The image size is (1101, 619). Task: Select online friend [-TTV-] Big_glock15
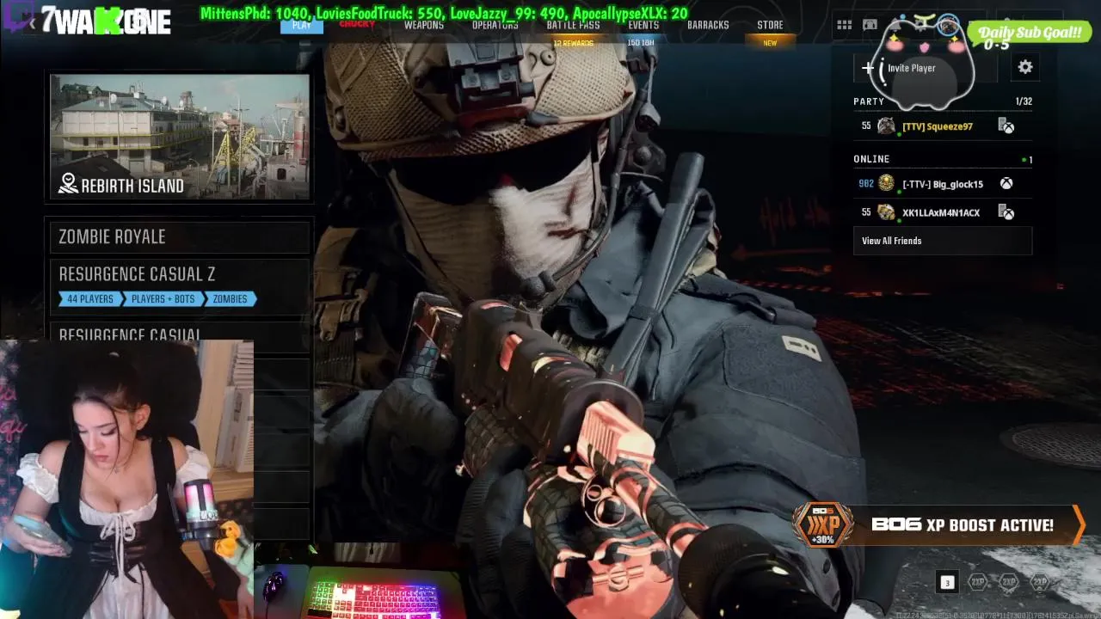click(x=943, y=184)
